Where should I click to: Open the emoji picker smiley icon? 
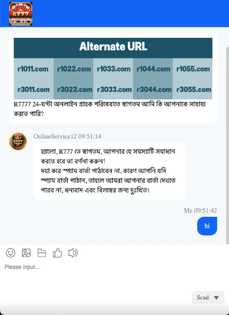pos(10,253)
